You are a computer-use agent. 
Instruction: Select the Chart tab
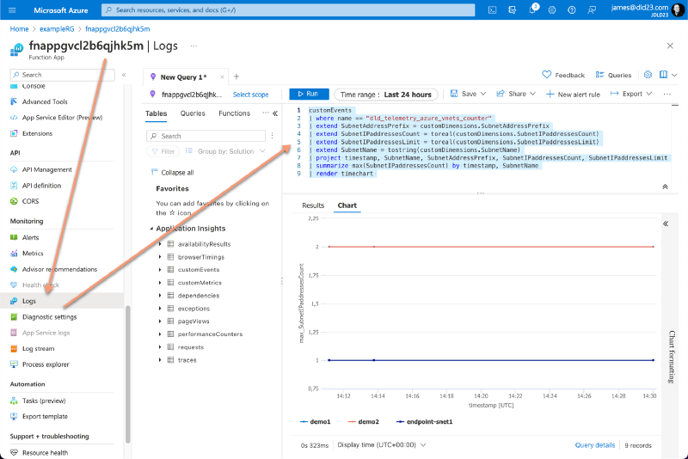pyautogui.click(x=347, y=205)
